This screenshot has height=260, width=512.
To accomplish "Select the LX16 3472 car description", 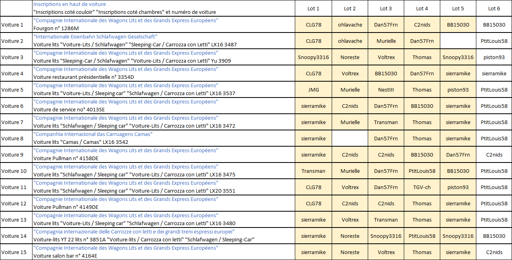I will tap(134, 126).
